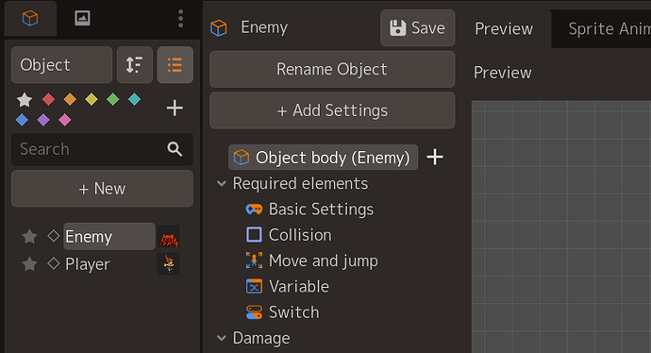The height and width of the screenshot is (353, 651).
Task: Open Basic Settings with gamepad icon
Action: (x=309, y=210)
